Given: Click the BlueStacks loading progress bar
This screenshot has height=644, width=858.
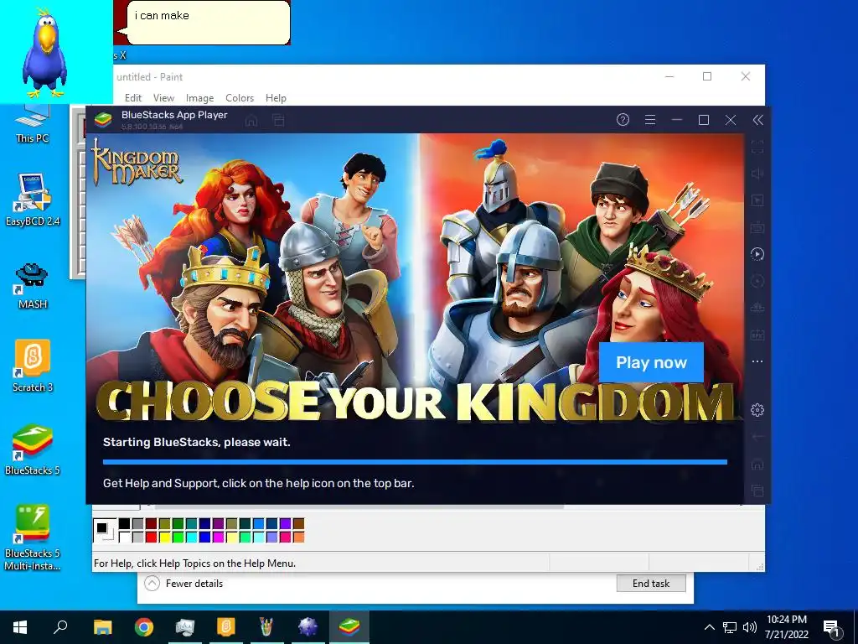Looking at the screenshot, I should coord(415,462).
